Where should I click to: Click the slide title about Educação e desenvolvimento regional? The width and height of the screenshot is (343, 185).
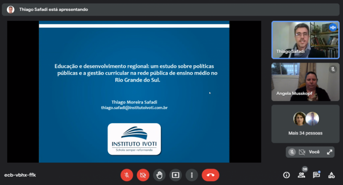click(x=136, y=73)
